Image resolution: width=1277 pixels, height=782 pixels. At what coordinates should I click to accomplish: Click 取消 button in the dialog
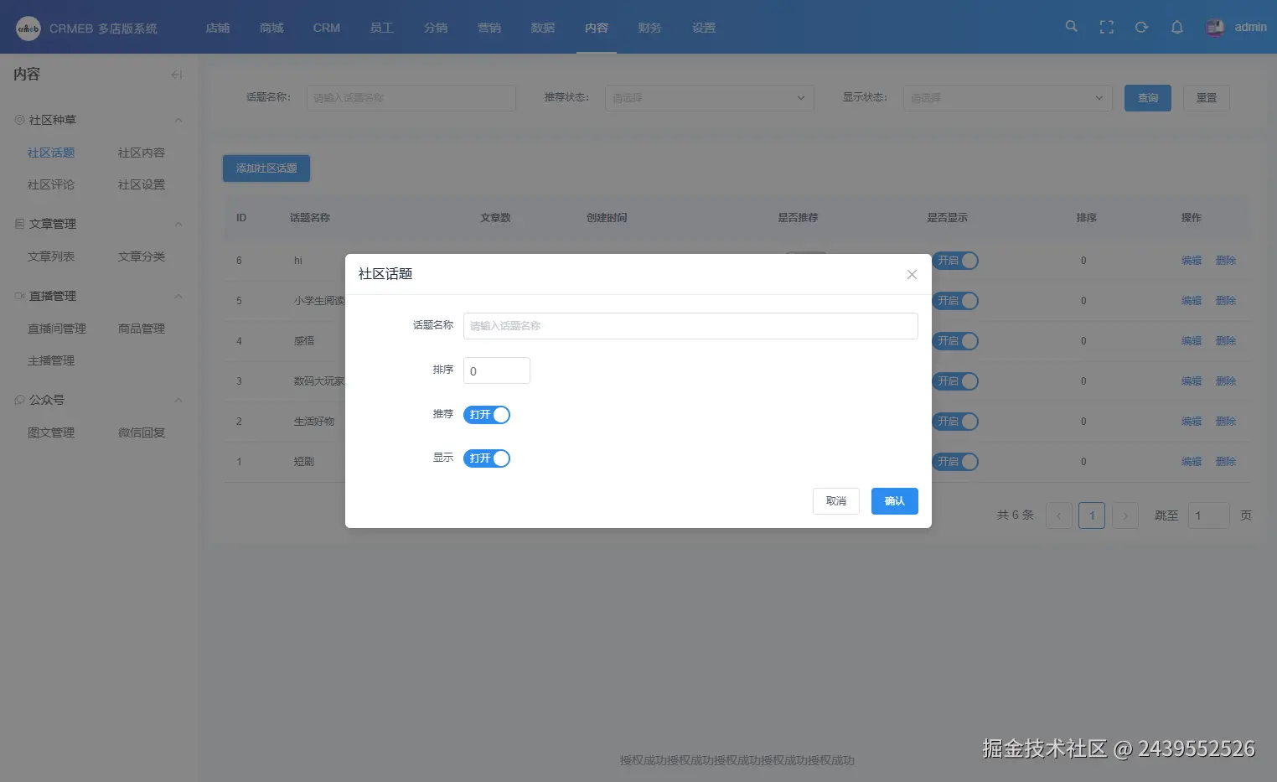(836, 501)
